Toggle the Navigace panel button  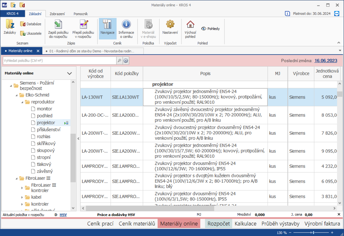(107, 28)
